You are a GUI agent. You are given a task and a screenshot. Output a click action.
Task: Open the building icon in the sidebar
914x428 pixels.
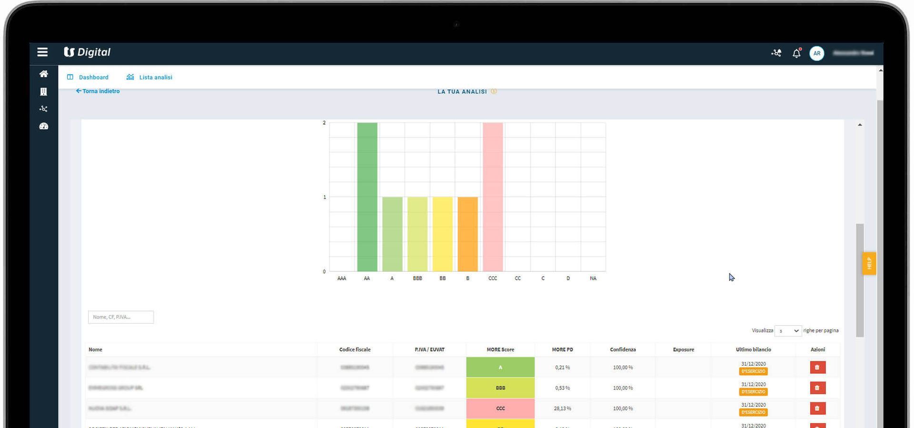(x=44, y=91)
